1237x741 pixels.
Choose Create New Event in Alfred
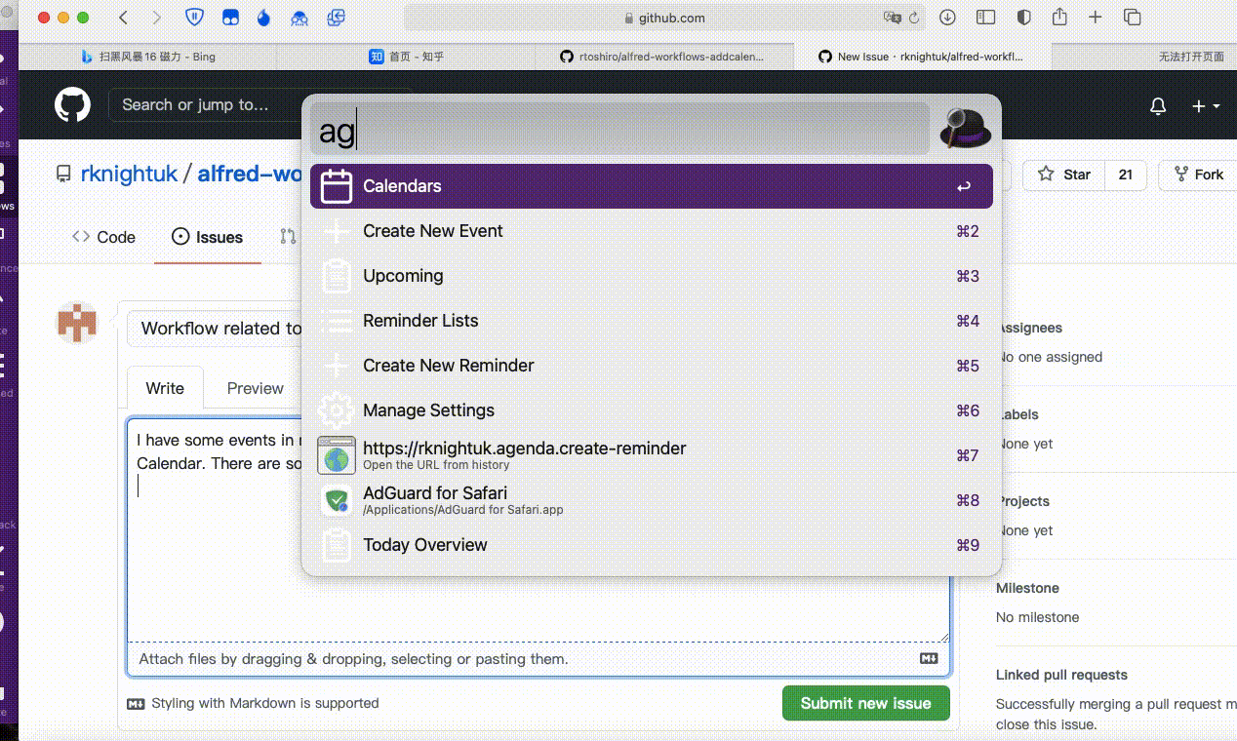pyautogui.click(x=652, y=231)
